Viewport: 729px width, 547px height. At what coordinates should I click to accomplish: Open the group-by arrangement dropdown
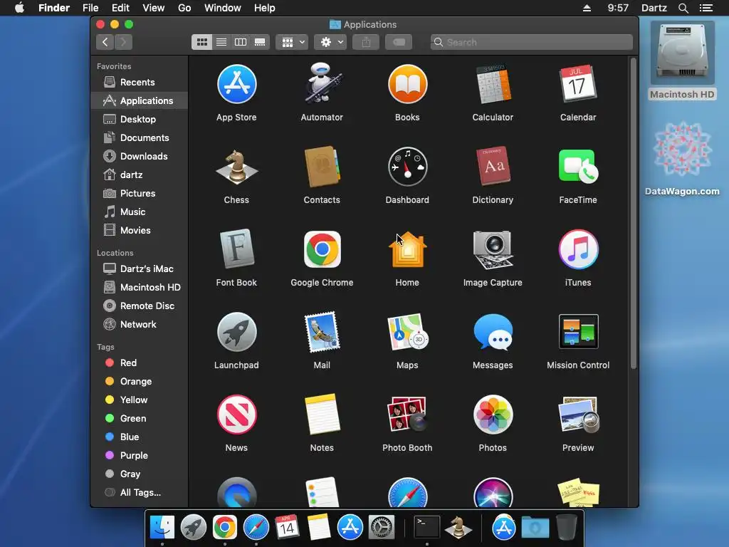292,42
